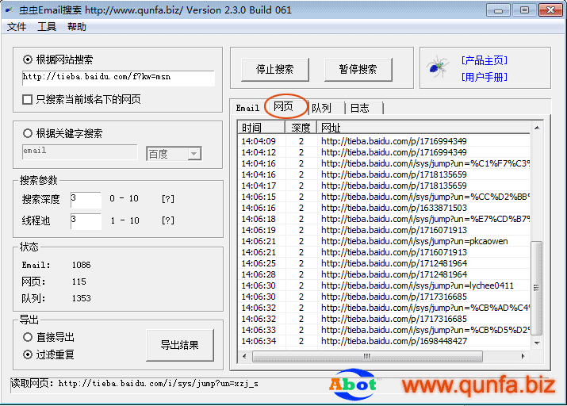
Task: Click the website URL input field
Action: click(118, 78)
